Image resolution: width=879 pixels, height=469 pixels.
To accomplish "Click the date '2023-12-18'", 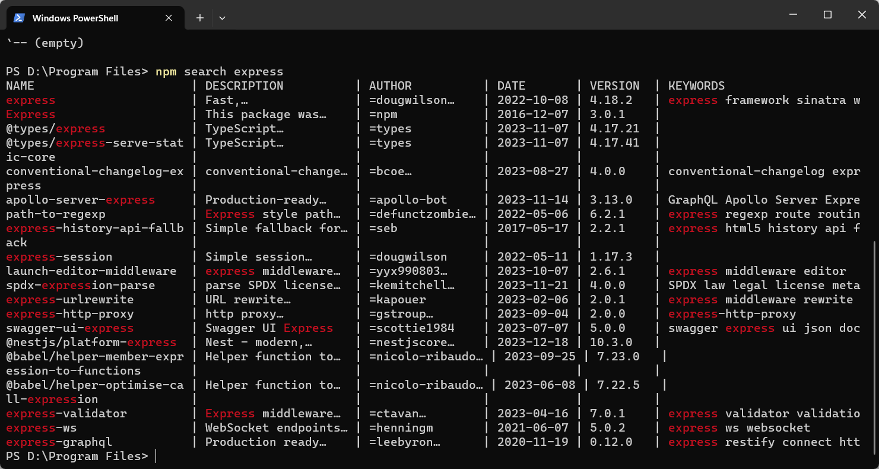I will [x=533, y=343].
